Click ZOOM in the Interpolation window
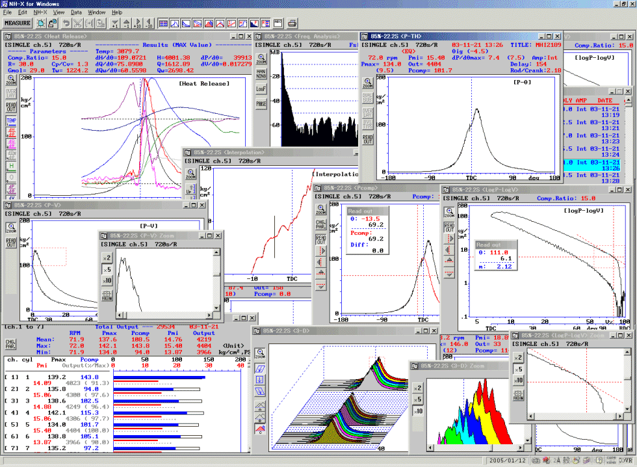The image size is (637, 467). click(190, 174)
